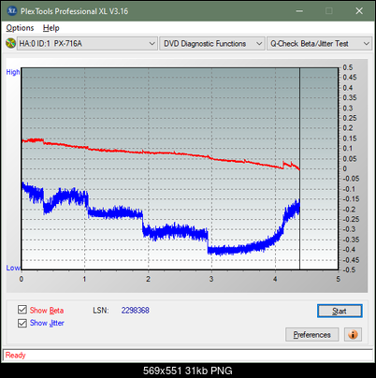Toggle the Show Jitter checkbox
Image resolution: width=376 pixels, height=378 pixels.
(22, 323)
